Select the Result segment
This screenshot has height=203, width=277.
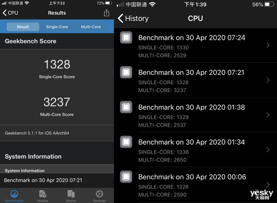pos(23,27)
